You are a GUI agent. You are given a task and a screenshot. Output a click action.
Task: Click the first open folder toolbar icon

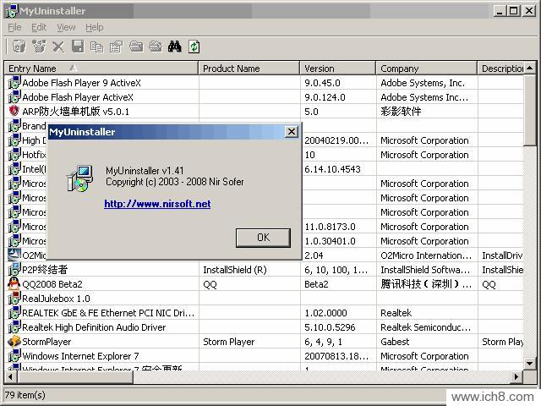[136, 47]
